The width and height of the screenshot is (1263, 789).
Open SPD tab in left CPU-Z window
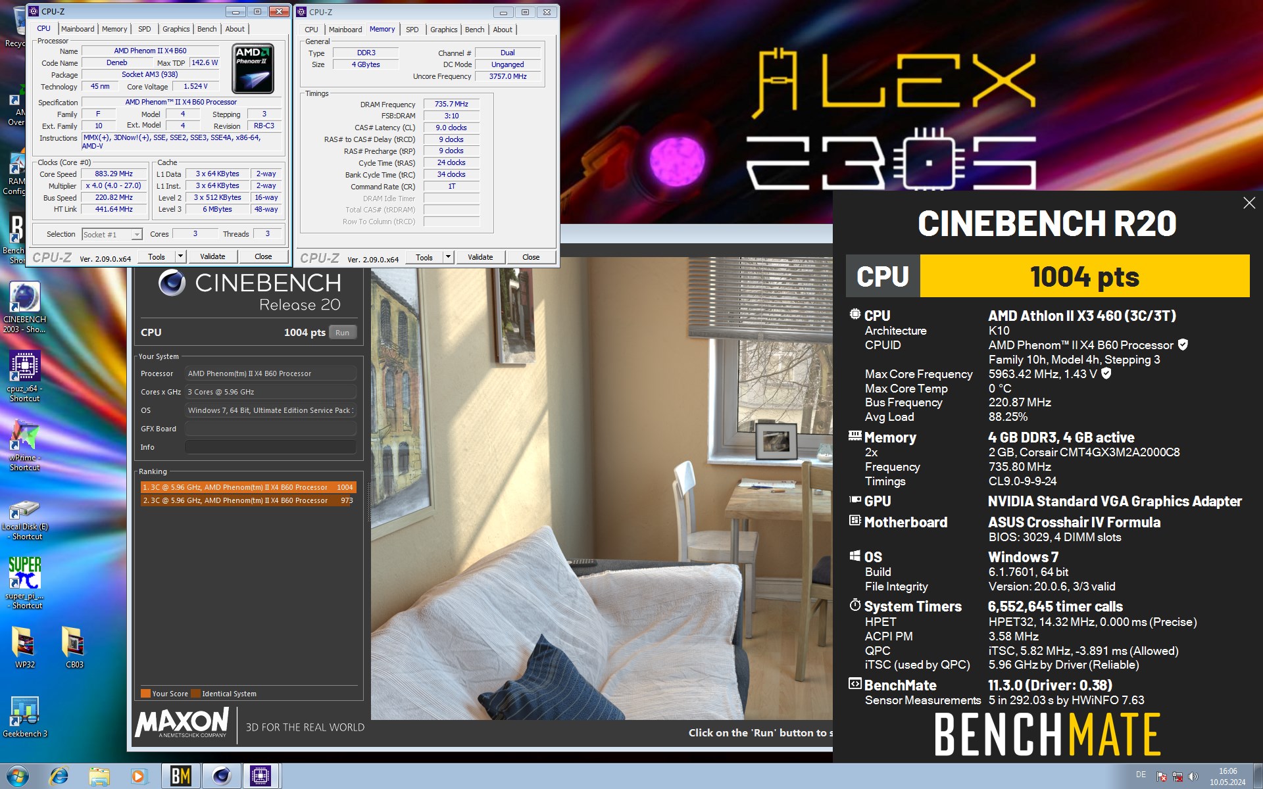(145, 29)
